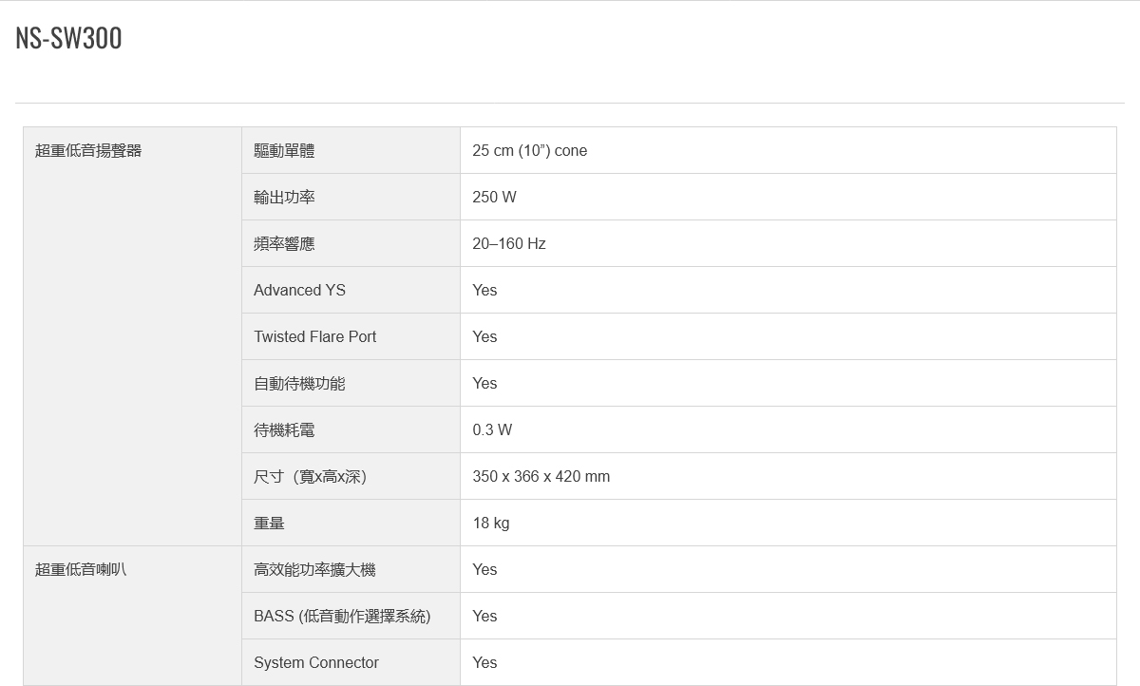Screen dimensions: 1140x686
Task: Click the 自動待機功能 label
Action: [x=299, y=383]
